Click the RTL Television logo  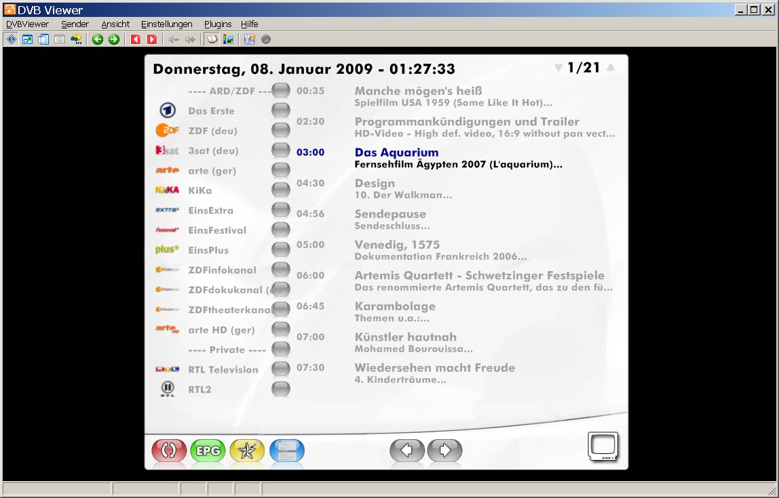click(167, 369)
